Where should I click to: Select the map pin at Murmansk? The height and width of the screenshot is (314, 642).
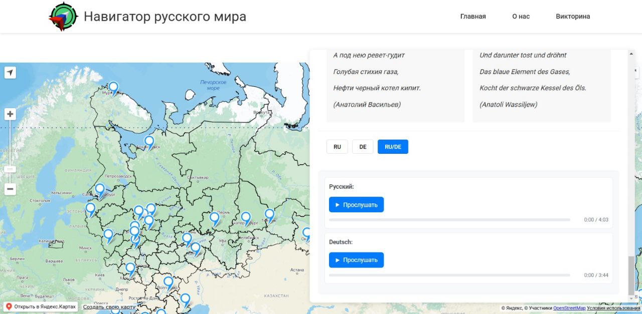pos(114,88)
